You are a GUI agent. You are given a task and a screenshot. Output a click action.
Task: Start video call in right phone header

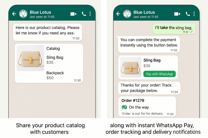coord(177,14)
